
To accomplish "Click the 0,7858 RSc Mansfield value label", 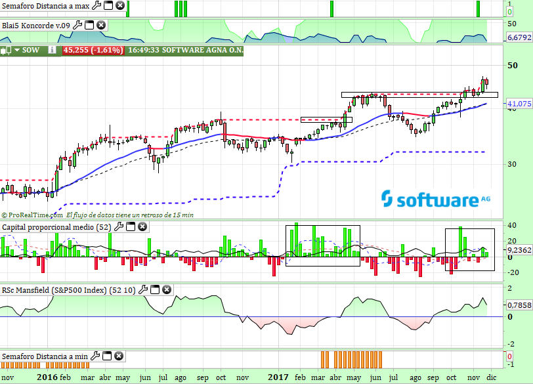I will click(519, 305).
